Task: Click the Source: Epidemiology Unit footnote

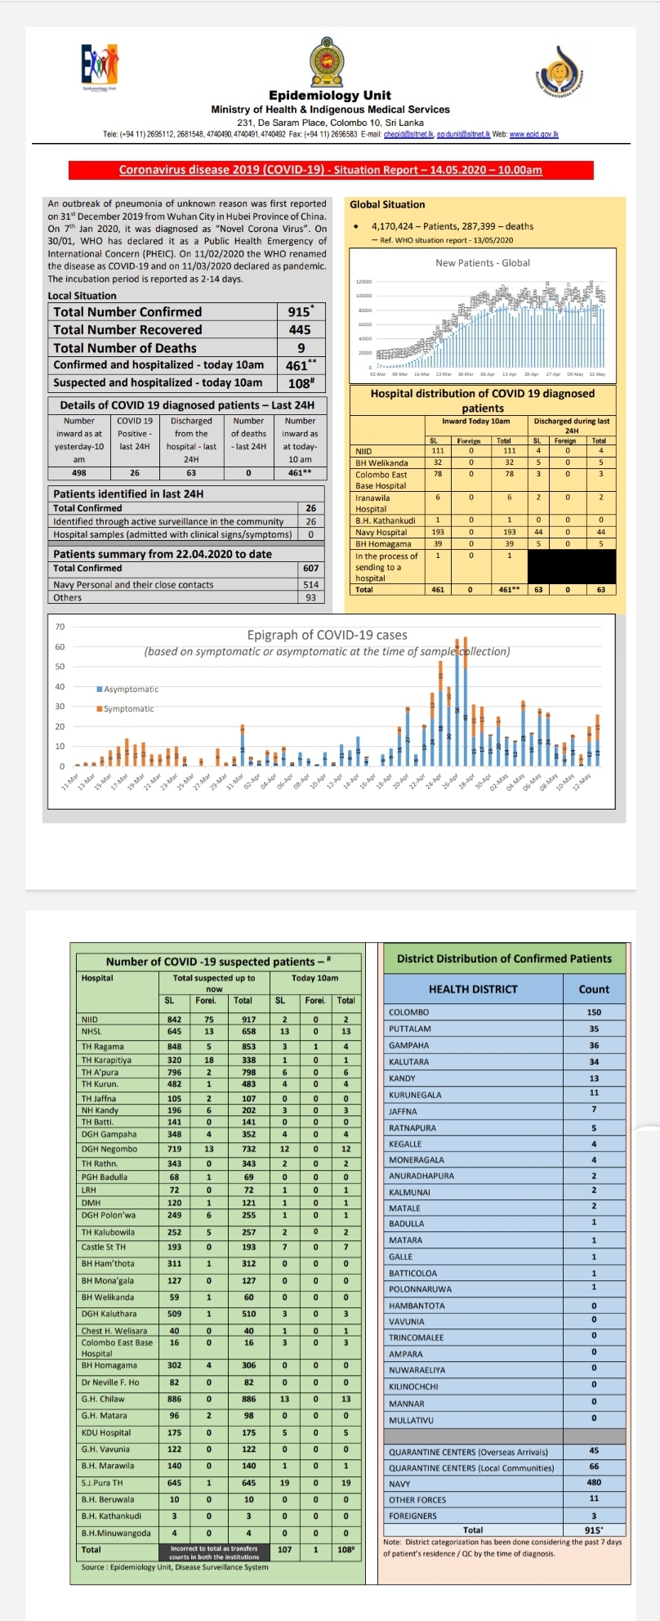Action: click(174, 1567)
